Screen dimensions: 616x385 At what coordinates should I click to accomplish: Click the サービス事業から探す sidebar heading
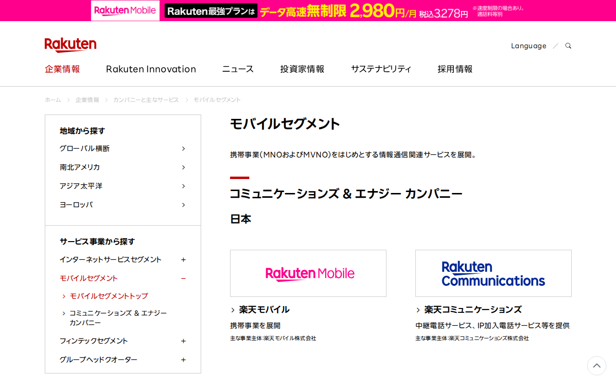[x=97, y=241]
